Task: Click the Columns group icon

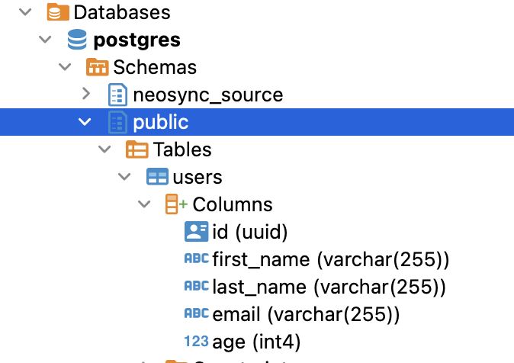Action: pos(176,204)
